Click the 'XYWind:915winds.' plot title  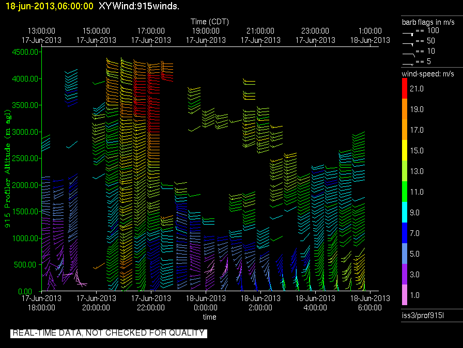tap(139, 6)
